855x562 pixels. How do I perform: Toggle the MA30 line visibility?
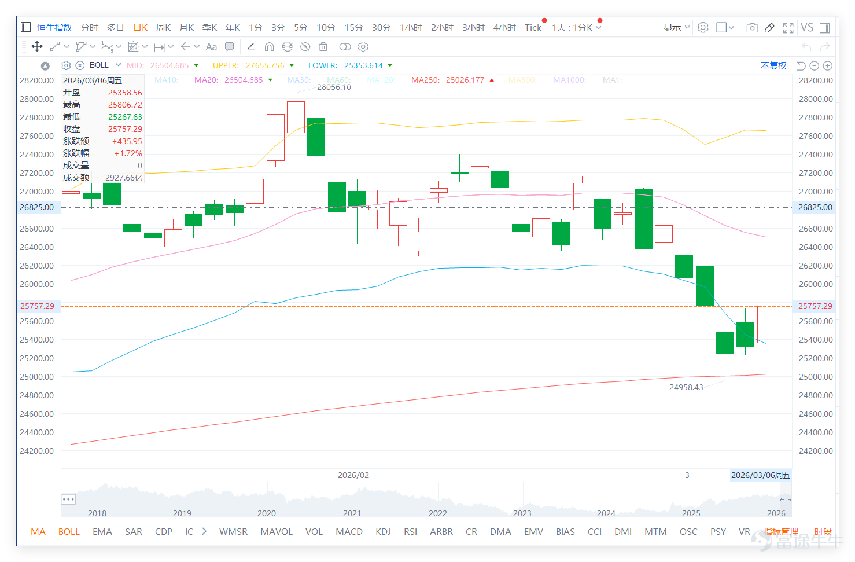tap(299, 80)
